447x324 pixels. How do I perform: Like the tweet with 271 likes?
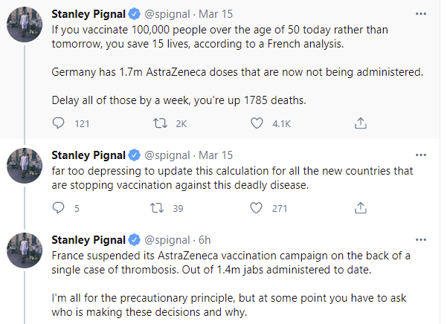[260, 208]
